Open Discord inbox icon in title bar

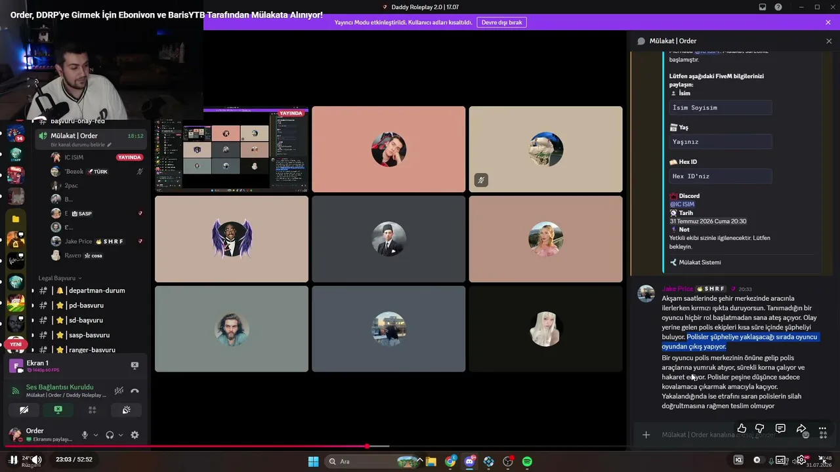coord(763,7)
